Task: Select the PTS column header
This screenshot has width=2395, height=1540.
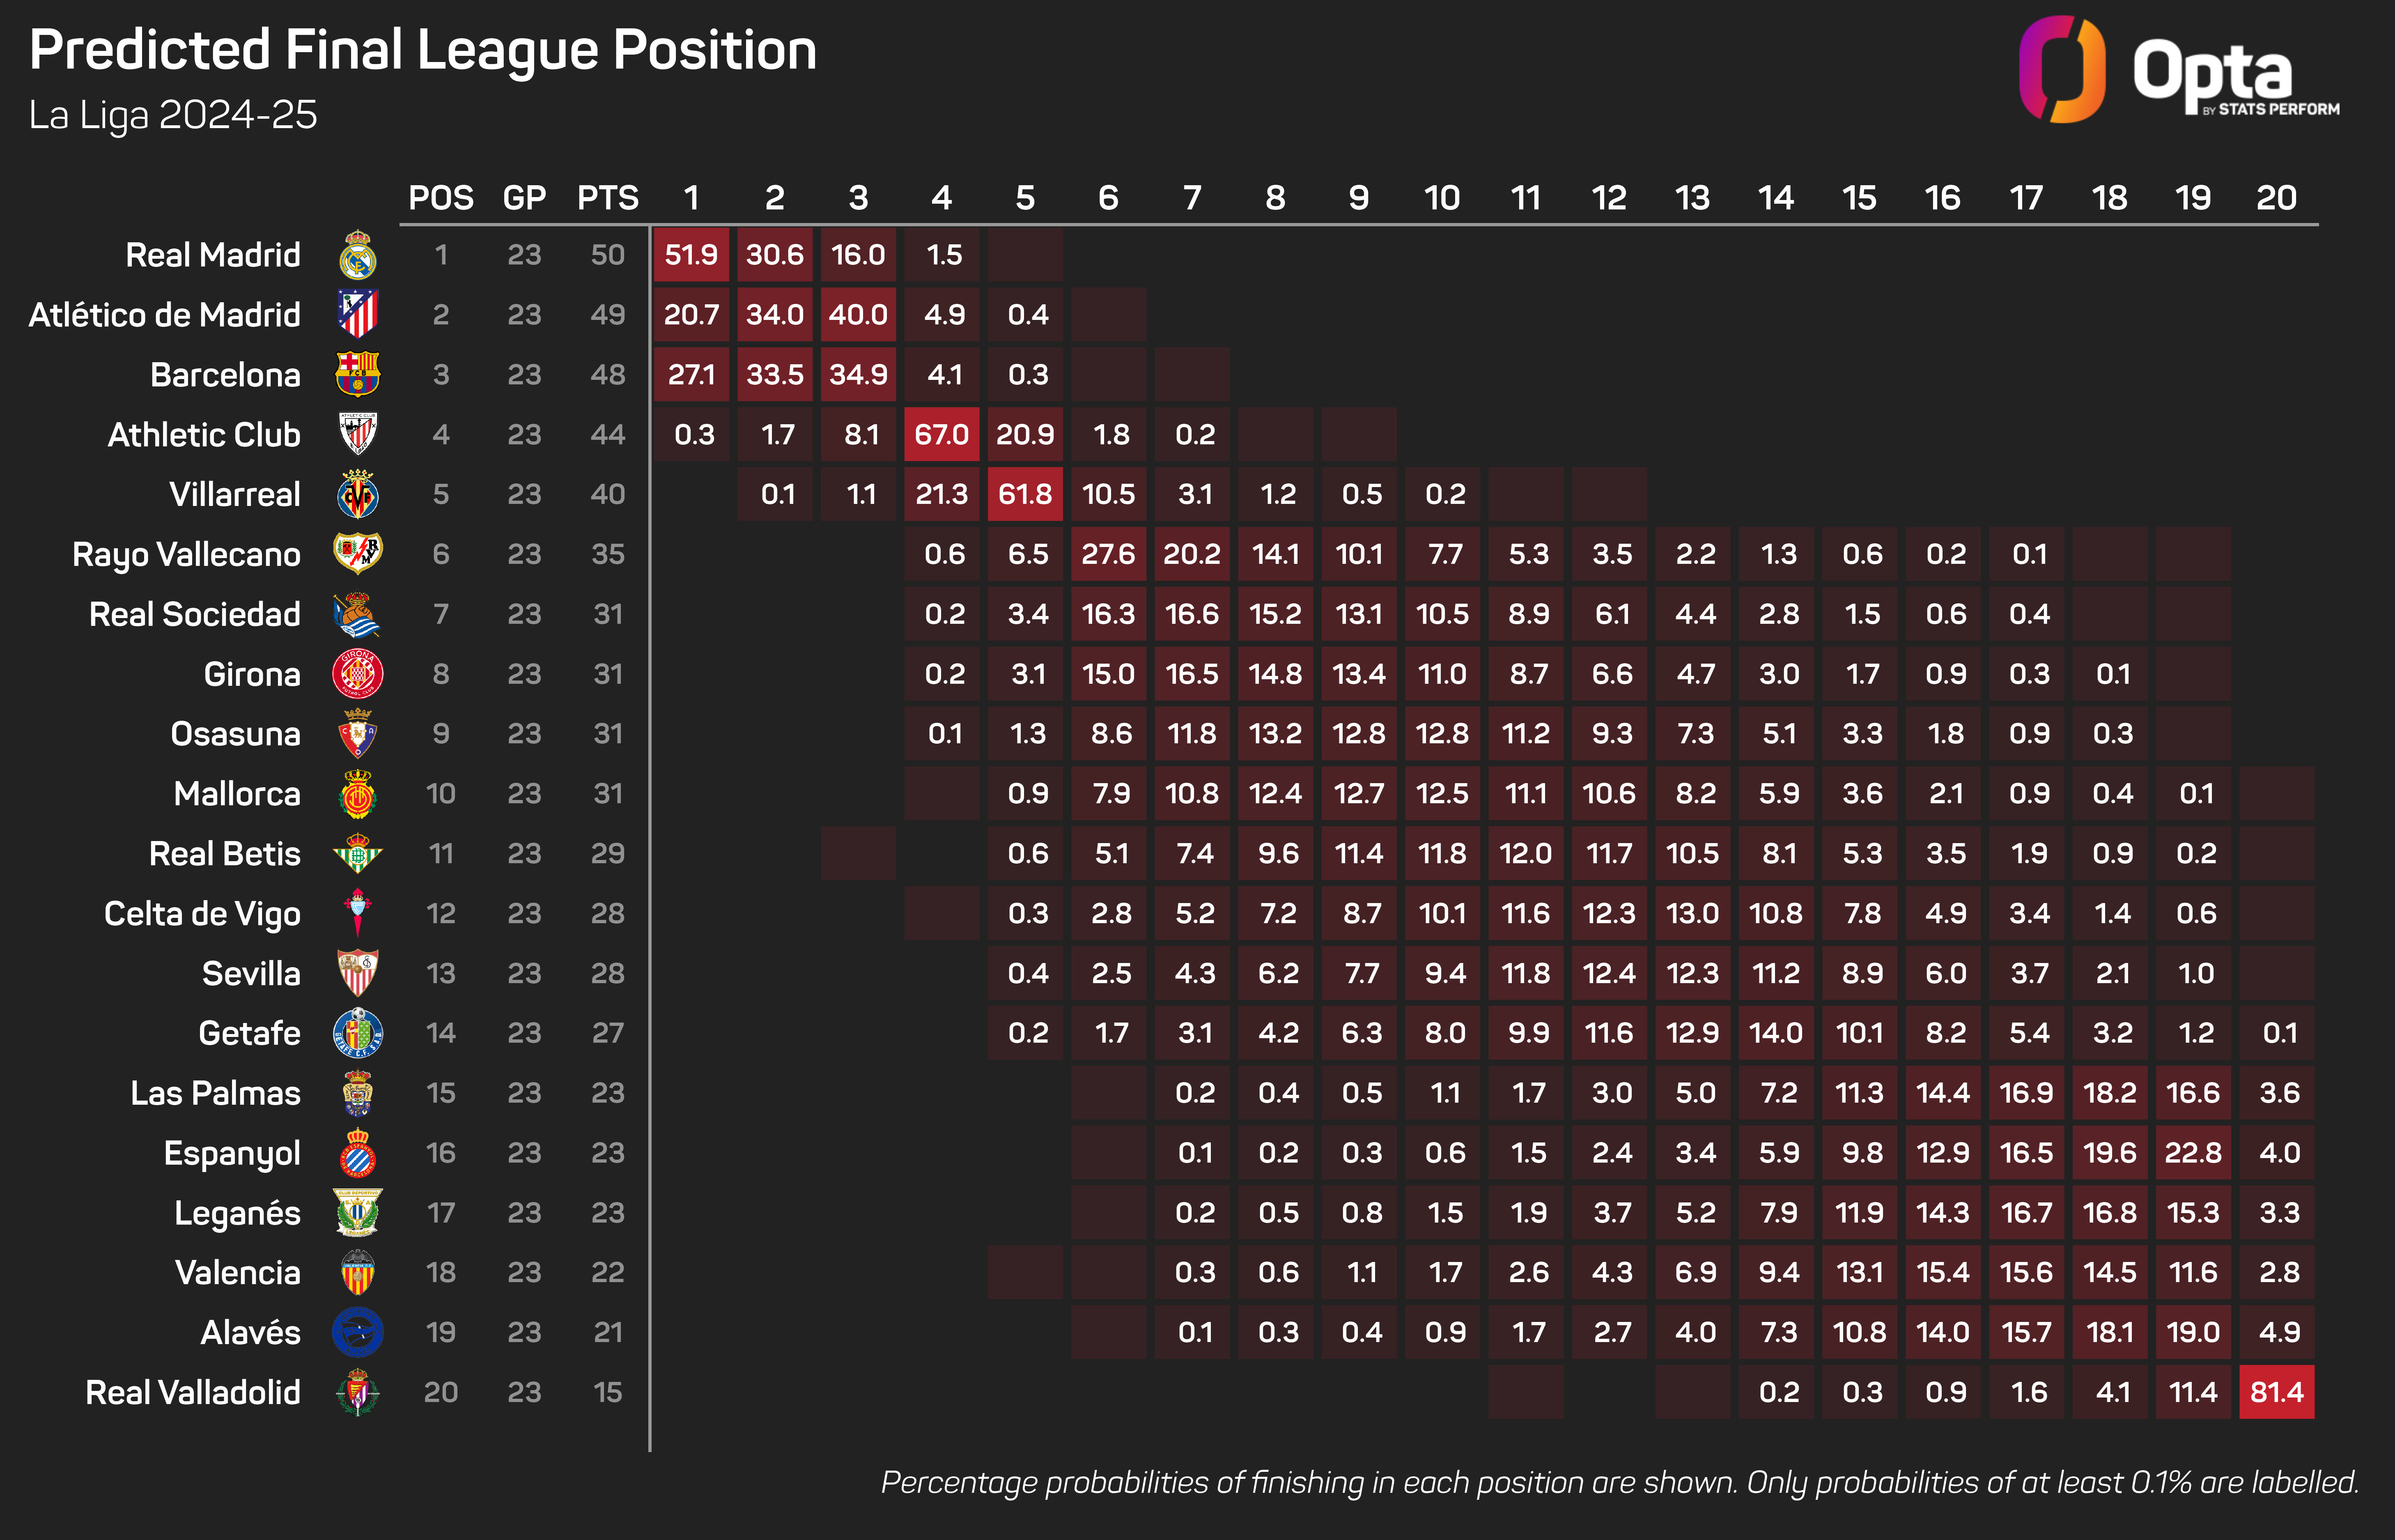Action: 608,198
